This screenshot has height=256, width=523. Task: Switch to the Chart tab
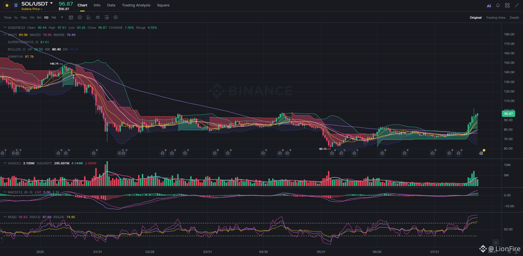pyautogui.click(x=82, y=5)
